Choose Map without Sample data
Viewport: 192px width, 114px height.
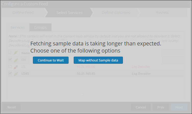click(98, 60)
